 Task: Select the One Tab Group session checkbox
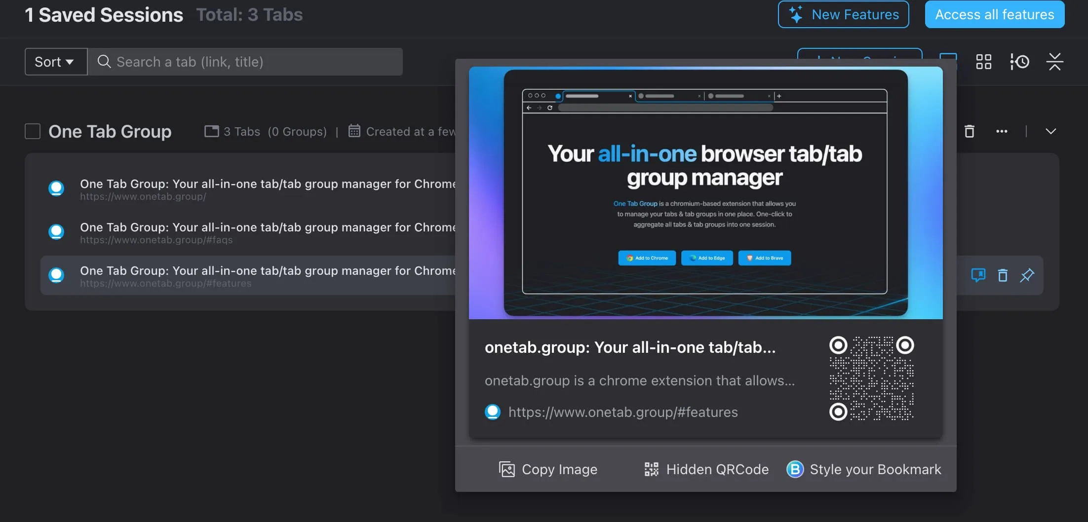click(x=32, y=131)
